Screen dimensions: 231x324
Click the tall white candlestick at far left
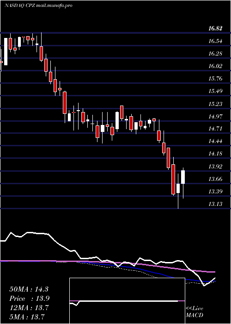[6, 51]
